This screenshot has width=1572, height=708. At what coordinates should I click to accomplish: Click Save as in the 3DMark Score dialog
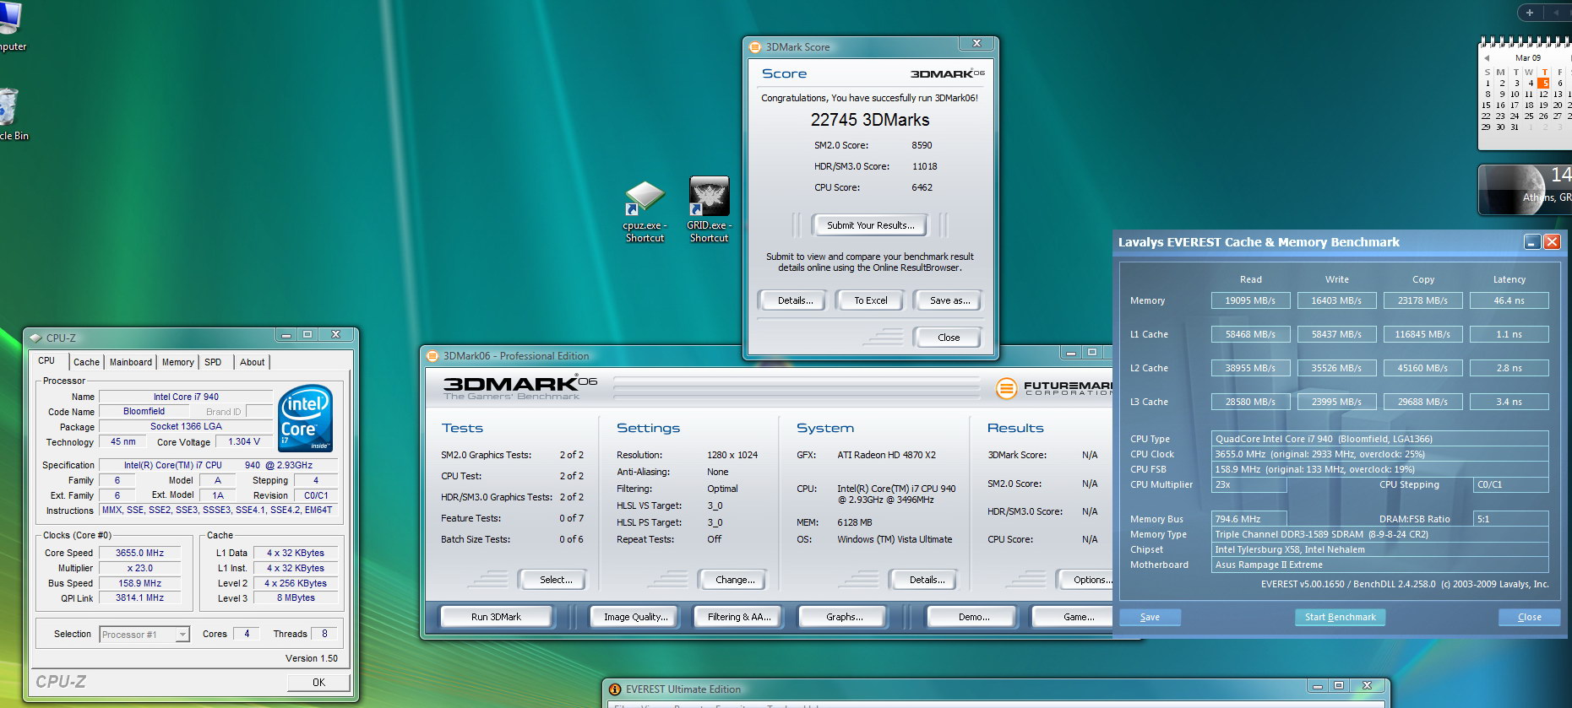[x=949, y=300]
